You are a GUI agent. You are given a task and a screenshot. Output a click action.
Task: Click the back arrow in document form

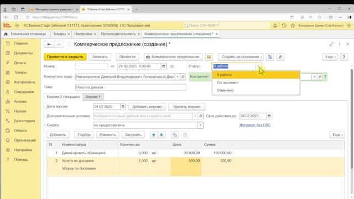click(x=49, y=44)
